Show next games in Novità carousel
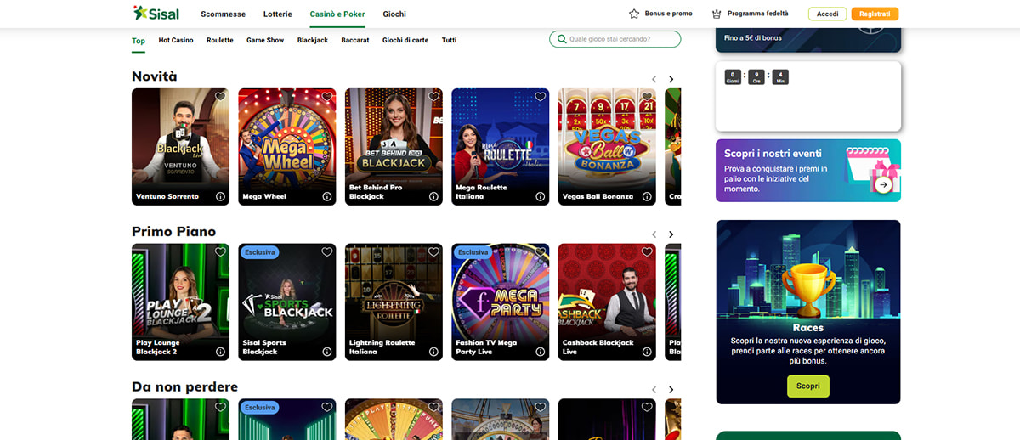Viewport: 1020px width, 440px height. tap(671, 79)
